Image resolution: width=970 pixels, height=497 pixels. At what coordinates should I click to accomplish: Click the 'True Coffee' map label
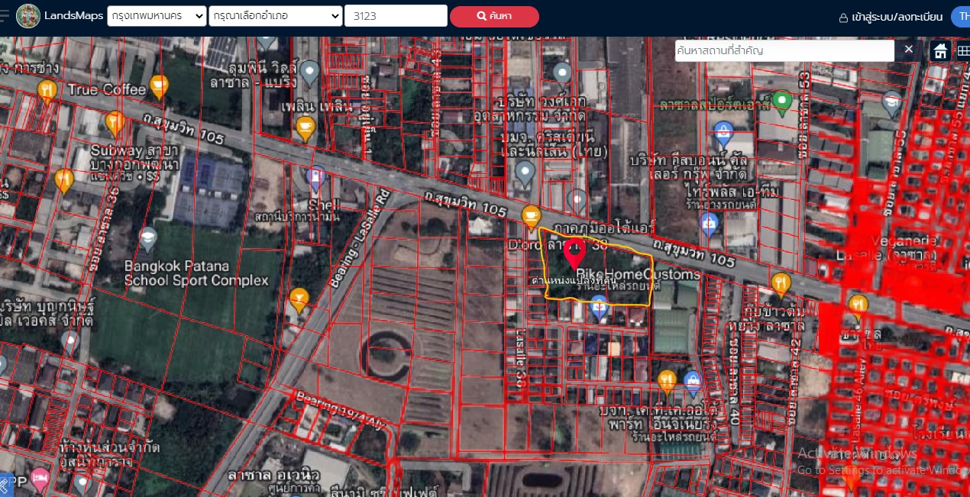pyautogui.click(x=106, y=89)
